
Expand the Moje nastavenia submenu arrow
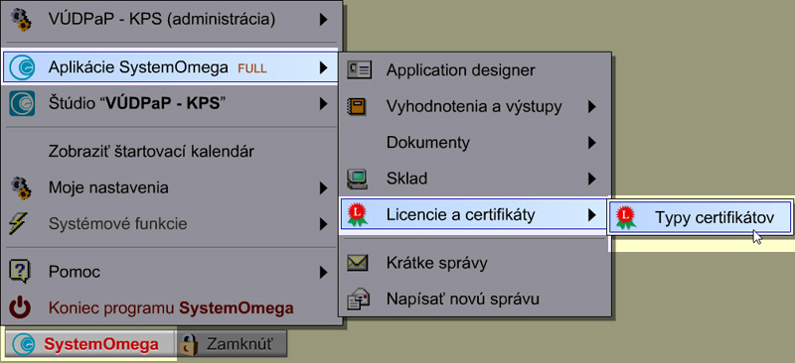click(323, 188)
